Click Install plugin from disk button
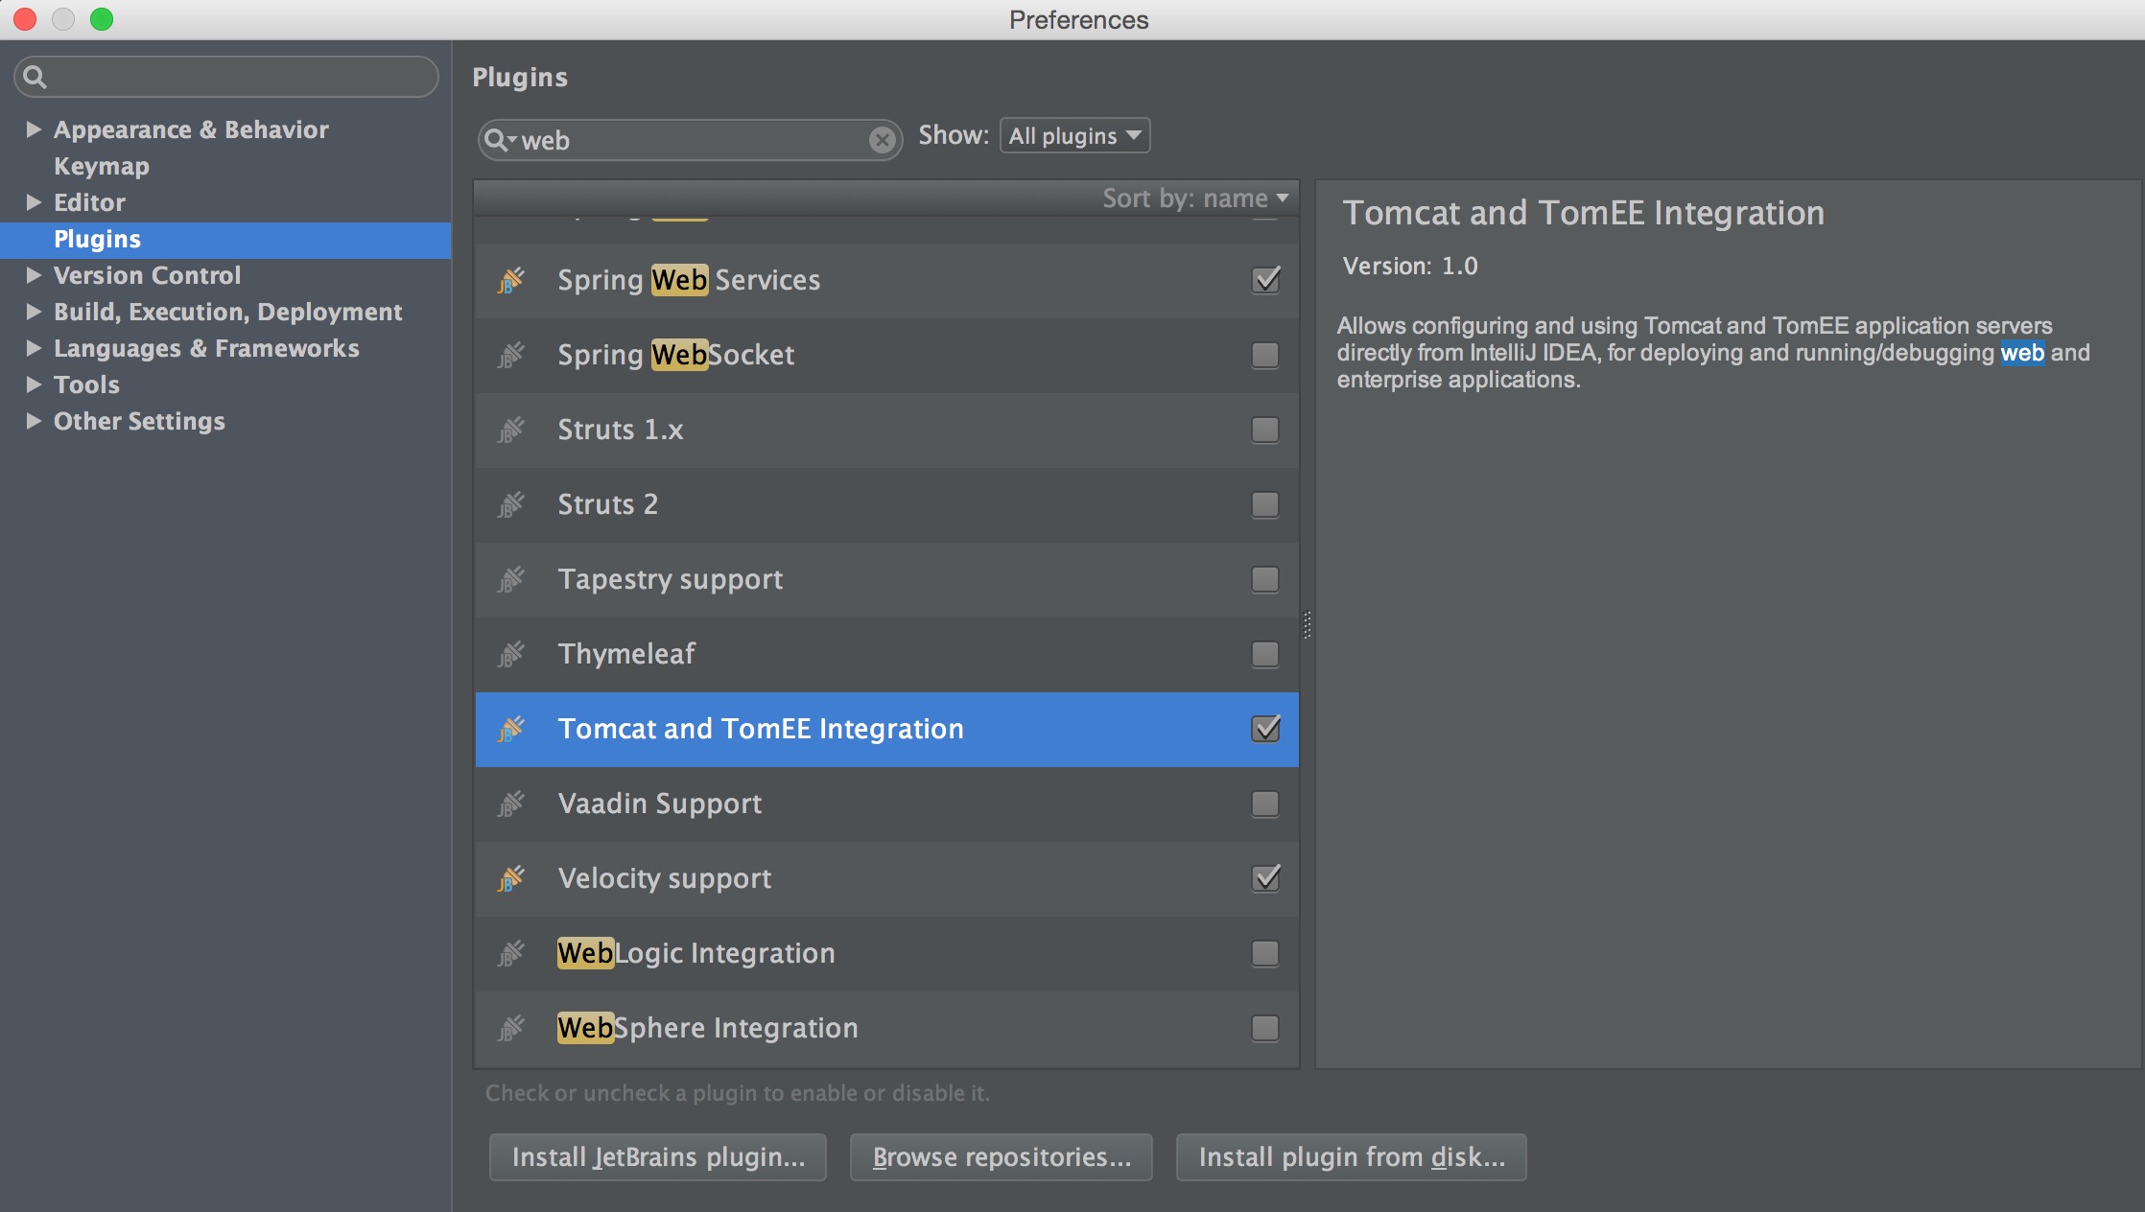Viewport: 2145px width, 1212px height. pos(1352,1157)
